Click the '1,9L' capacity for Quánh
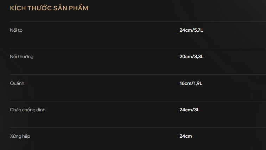The height and width of the screenshot is (150, 266). (198, 83)
